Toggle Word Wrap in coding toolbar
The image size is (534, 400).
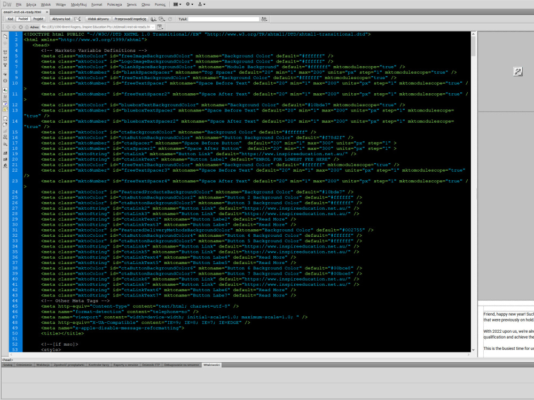5,103
